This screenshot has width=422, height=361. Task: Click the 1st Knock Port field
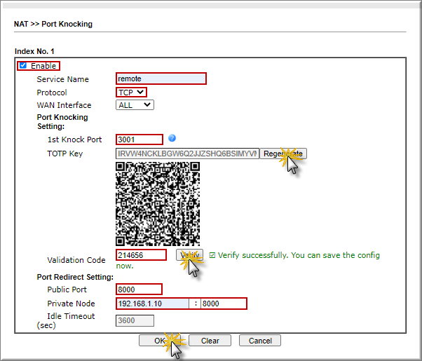click(x=139, y=139)
